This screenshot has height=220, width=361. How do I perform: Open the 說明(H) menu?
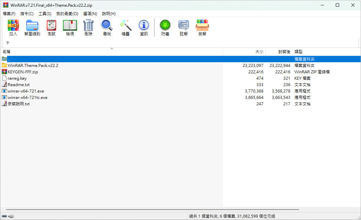point(109,14)
